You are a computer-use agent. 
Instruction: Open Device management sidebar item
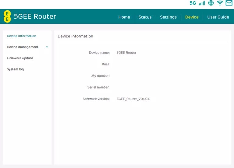[23, 47]
